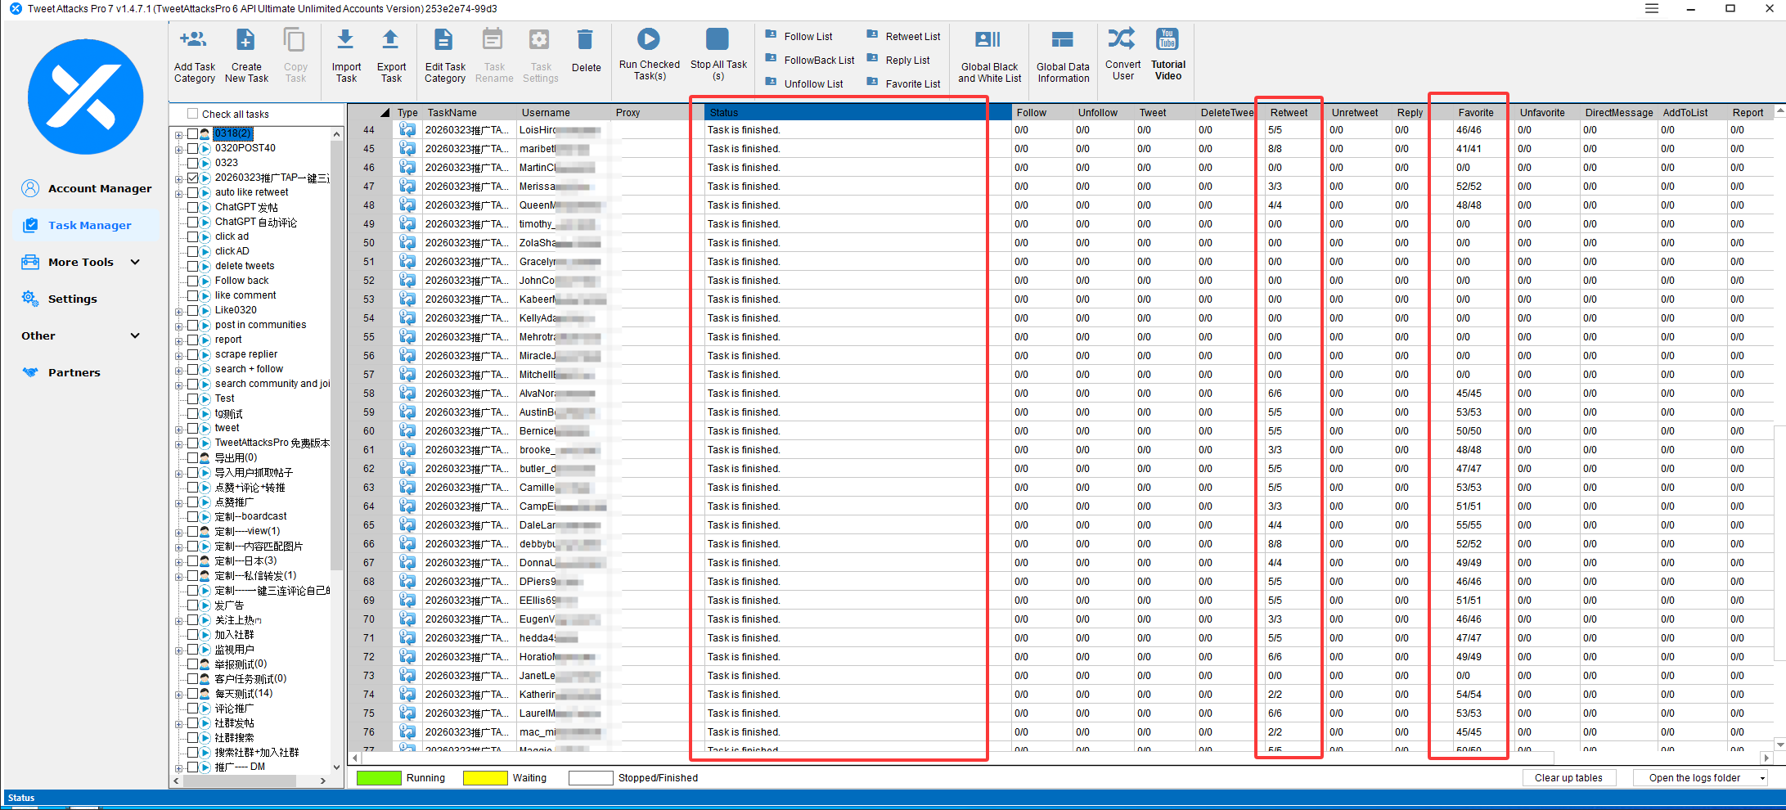Check the box beside auto like retweet
Screen dimensions: 1786x810
click(x=192, y=192)
